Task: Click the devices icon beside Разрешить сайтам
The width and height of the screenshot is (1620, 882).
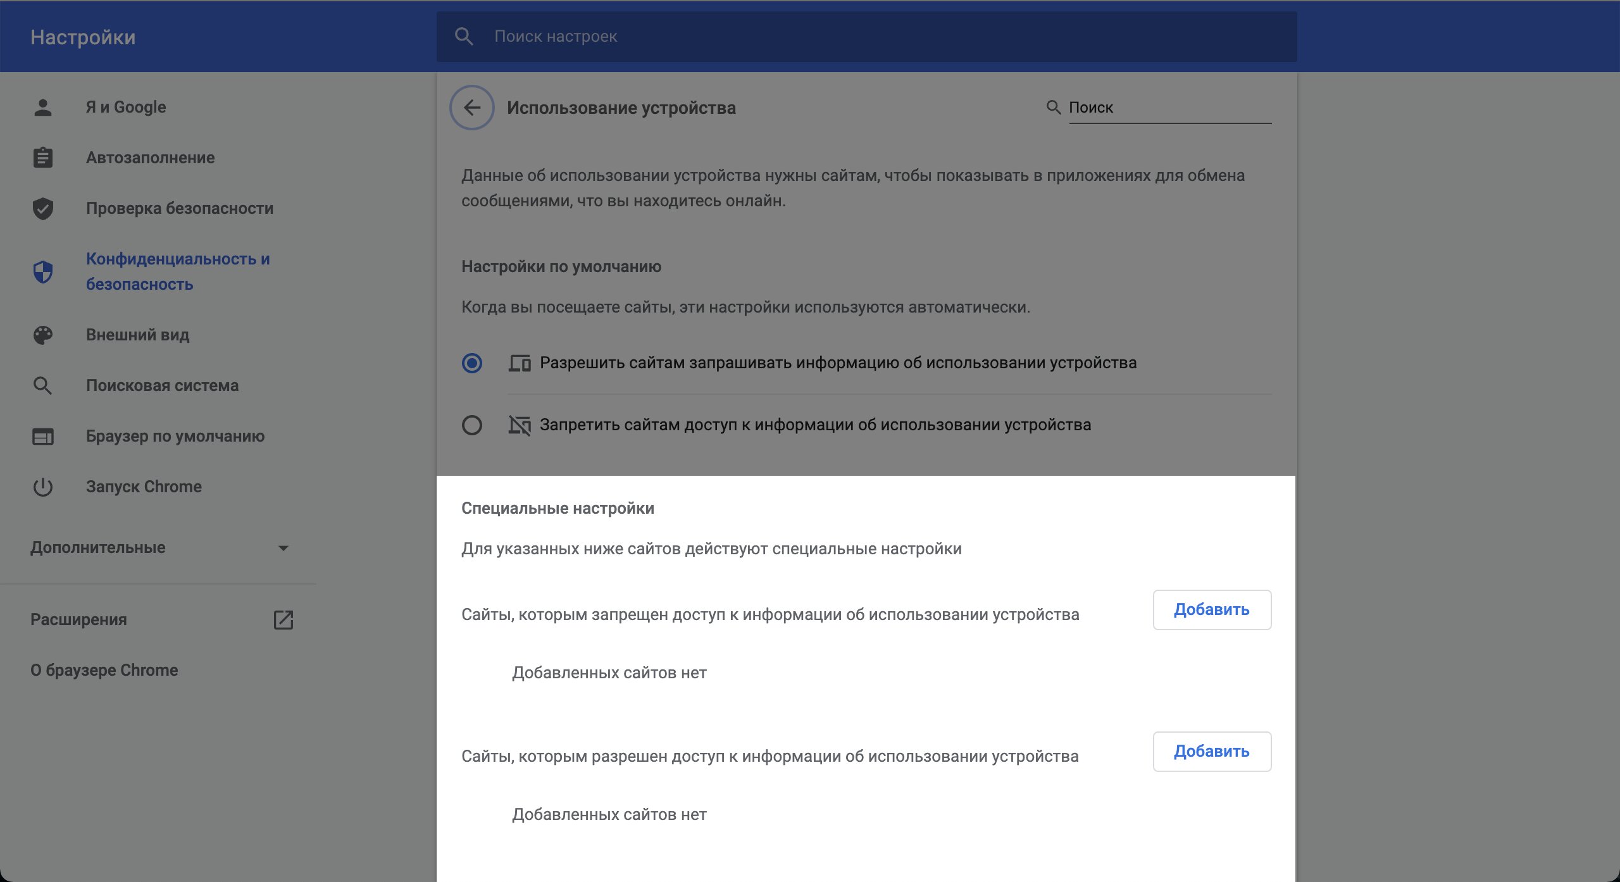Action: [520, 363]
